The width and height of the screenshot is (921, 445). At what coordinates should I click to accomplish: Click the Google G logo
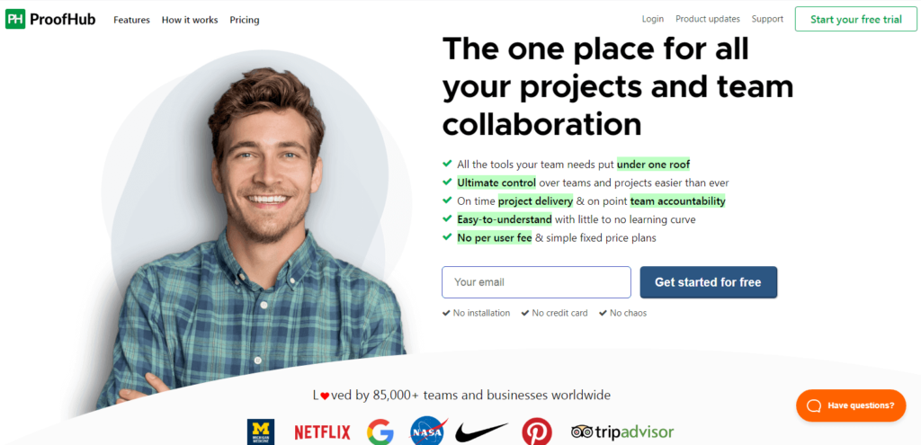380,432
